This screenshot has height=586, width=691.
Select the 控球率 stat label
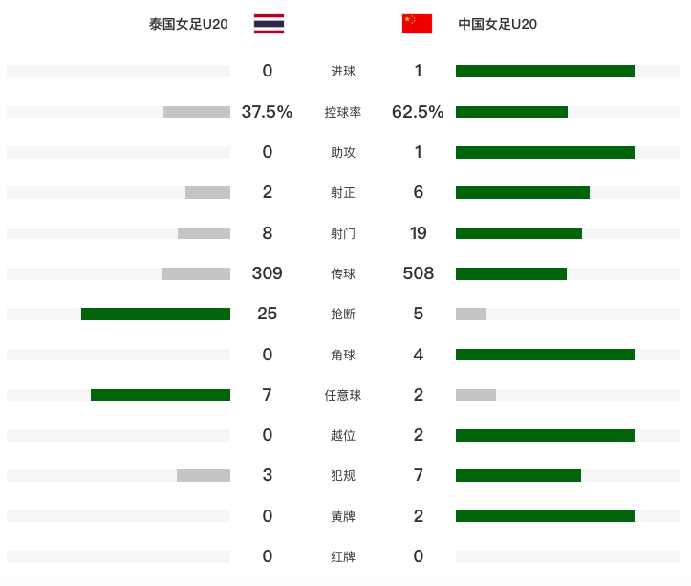pyautogui.click(x=343, y=112)
